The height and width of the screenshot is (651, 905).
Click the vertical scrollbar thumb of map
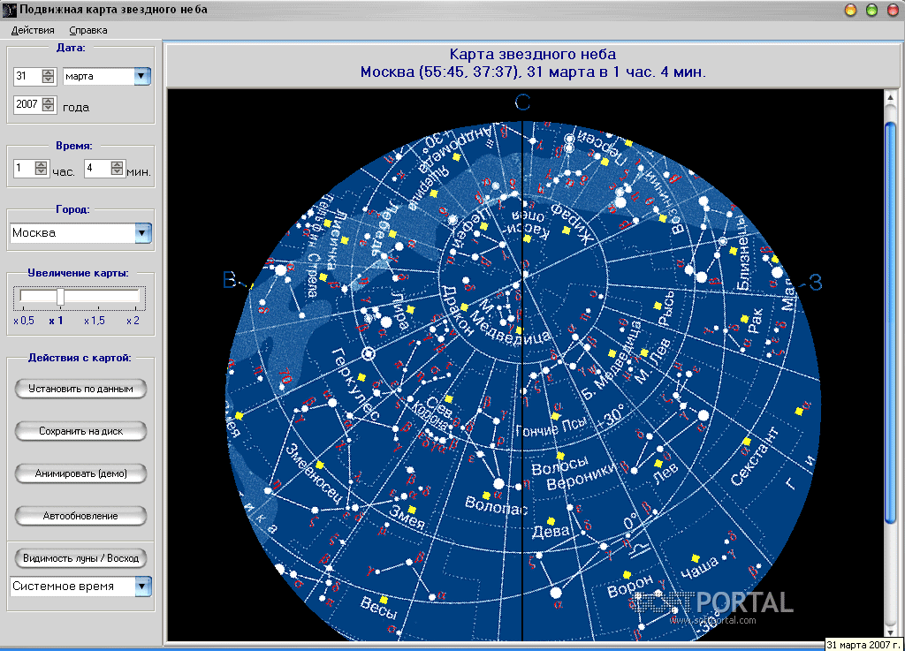coord(891,323)
